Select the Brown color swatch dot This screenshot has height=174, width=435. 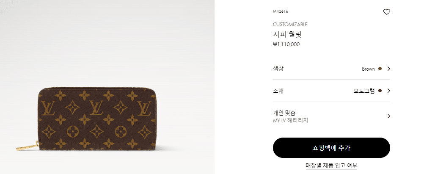(380, 69)
